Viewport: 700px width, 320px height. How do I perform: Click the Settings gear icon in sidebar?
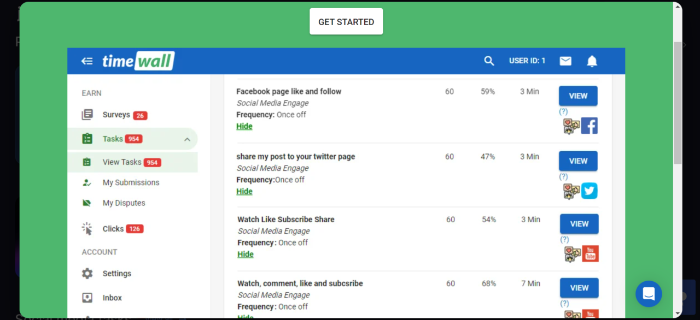(x=87, y=274)
